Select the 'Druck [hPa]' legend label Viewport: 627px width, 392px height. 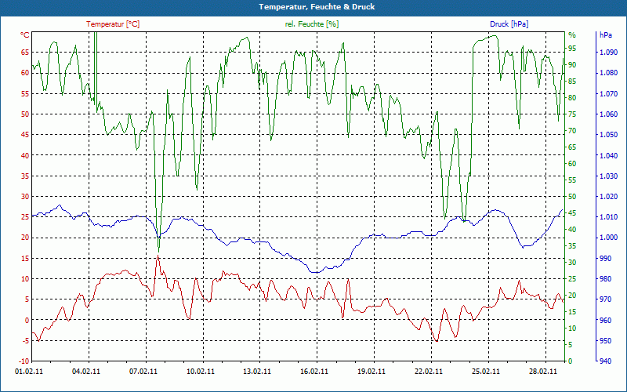coord(509,24)
